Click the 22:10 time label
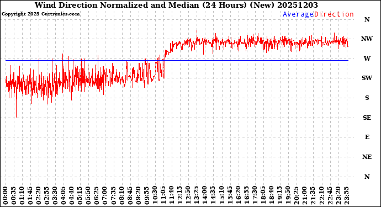The height and width of the screenshot is (207, 381). [x=321, y=195]
